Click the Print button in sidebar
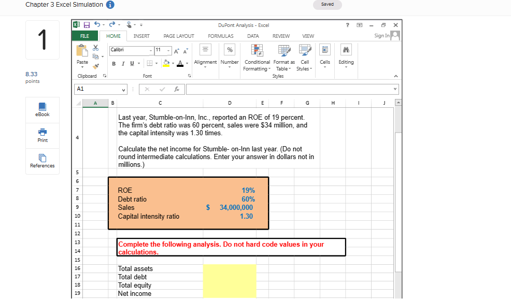This screenshot has height=299, width=511. tap(42, 136)
